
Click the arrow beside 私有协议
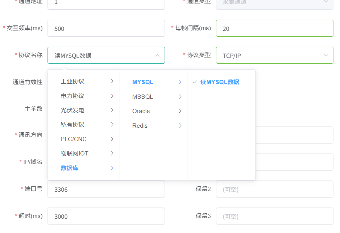(112, 124)
